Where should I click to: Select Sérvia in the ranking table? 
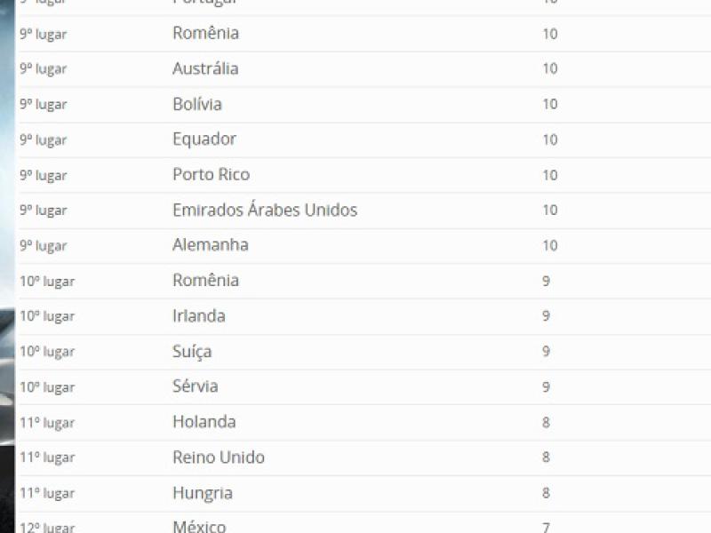coord(196,386)
